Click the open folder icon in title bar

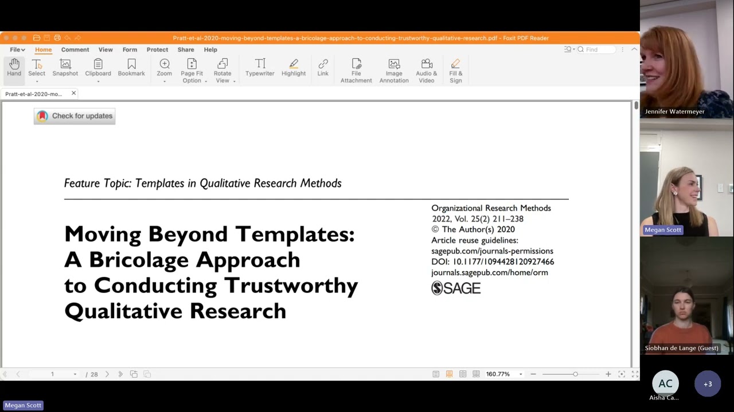click(x=36, y=38)
